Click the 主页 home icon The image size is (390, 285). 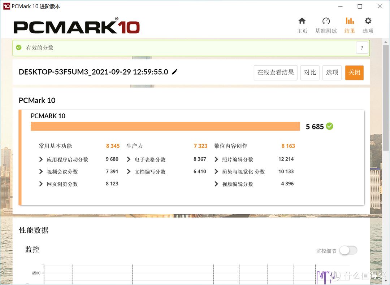(302, 22)
